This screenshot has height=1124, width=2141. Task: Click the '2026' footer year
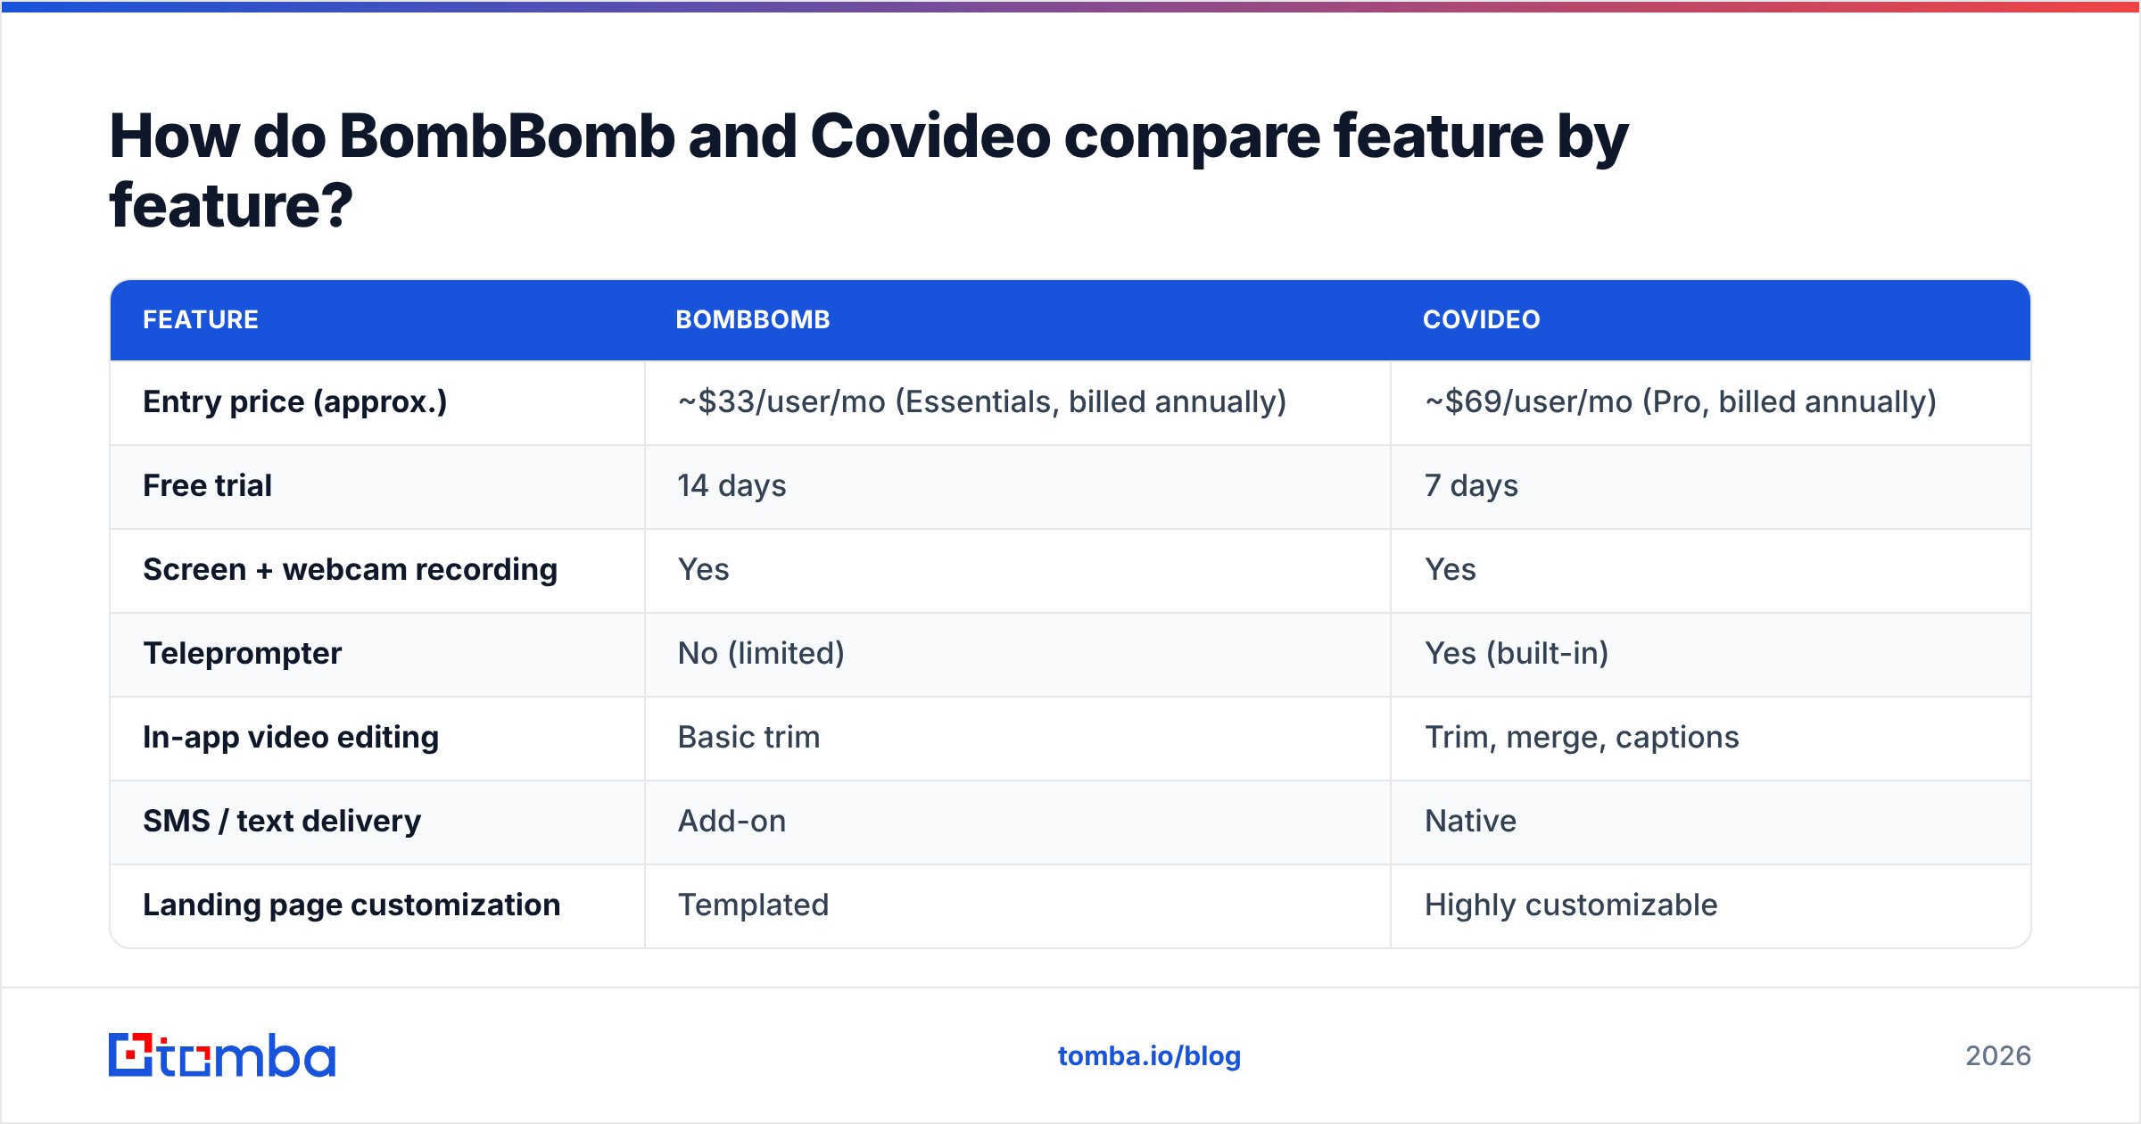pos(1998,1056)
